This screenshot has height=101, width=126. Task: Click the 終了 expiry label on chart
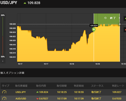[113, 18]
